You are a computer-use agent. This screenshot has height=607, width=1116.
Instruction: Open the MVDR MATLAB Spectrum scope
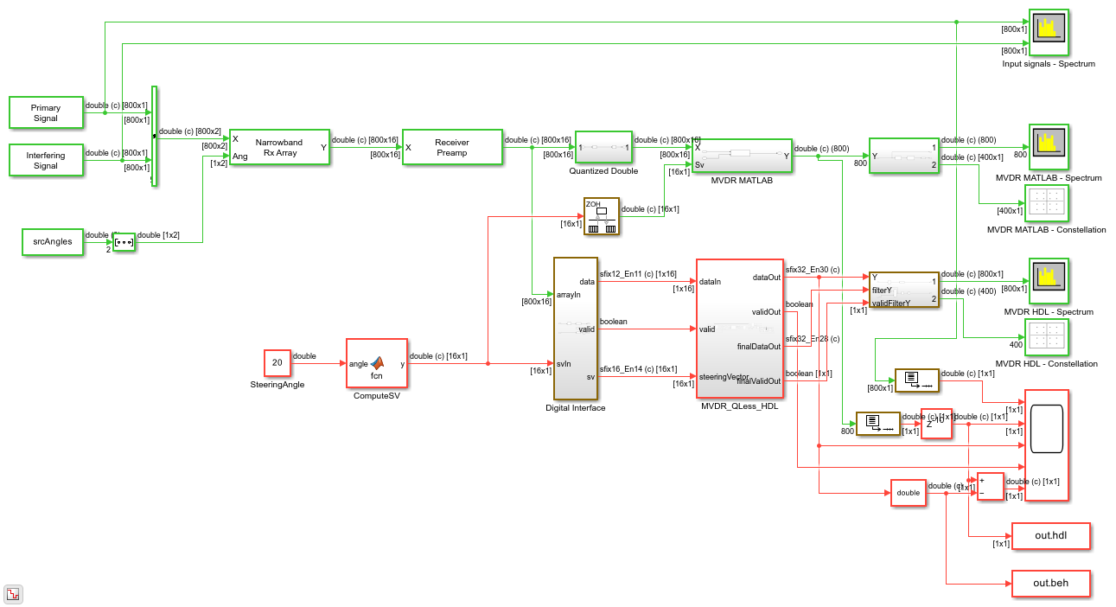pyautogui.click(x=1049, y=147)
